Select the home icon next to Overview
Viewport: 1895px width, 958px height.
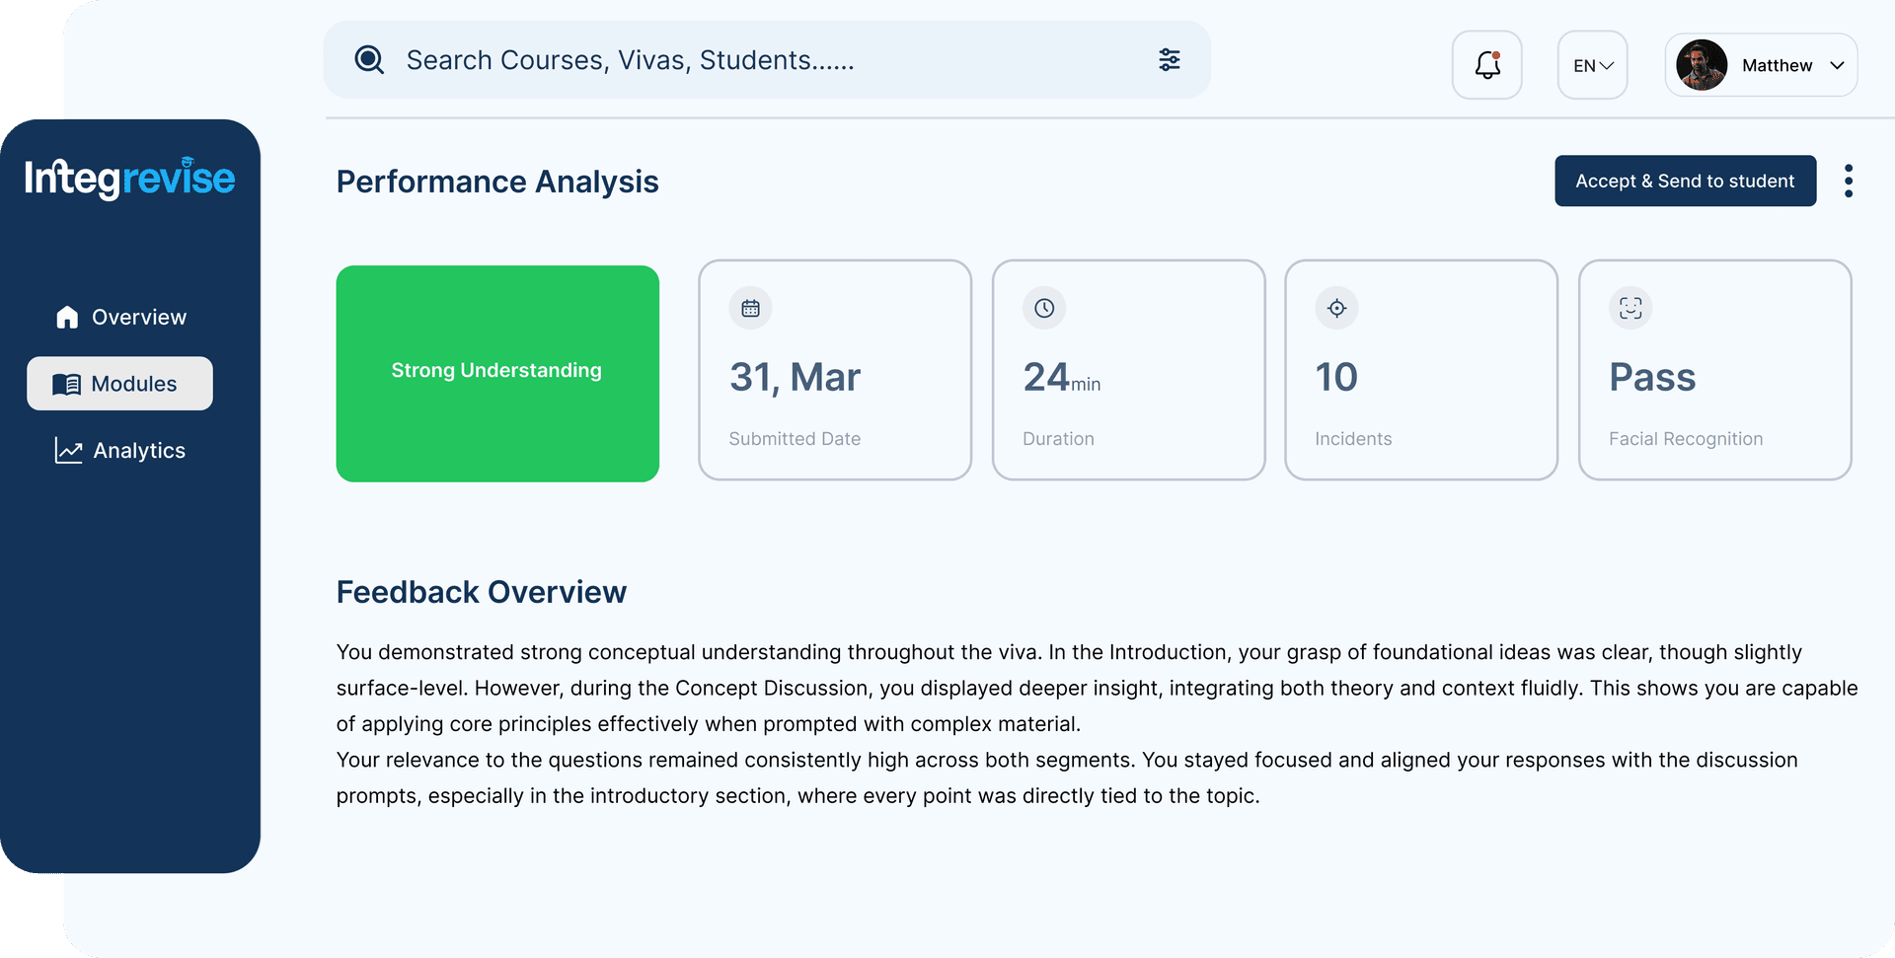[66, 316]
